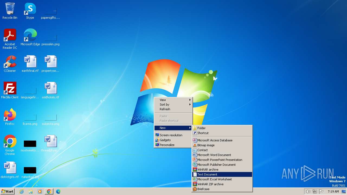
Task: Open Gadgets from the context menu
Action: tap(173, 140)
